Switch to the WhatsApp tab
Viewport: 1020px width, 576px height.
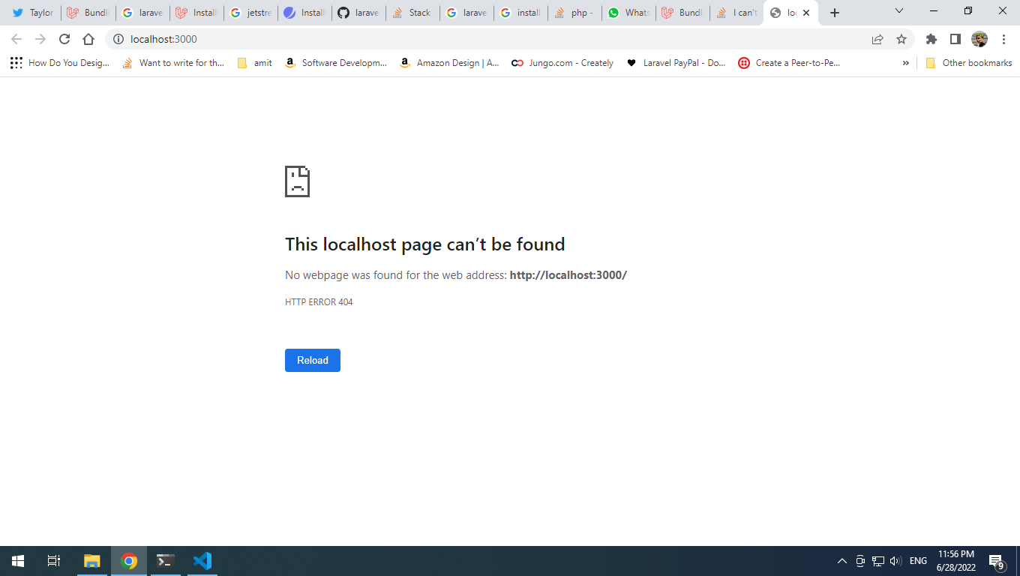pos(628,13)
